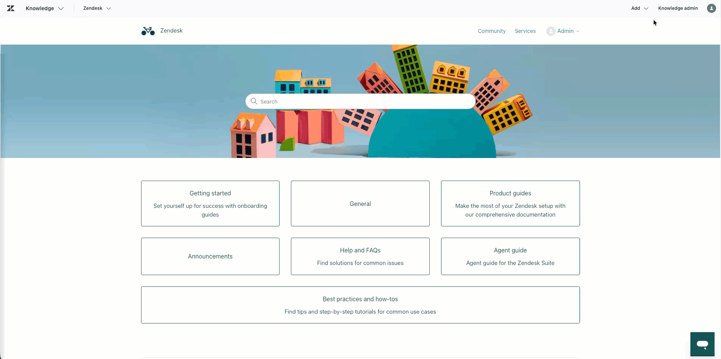Click the Admin avatar icon

[x=550, y=31]
